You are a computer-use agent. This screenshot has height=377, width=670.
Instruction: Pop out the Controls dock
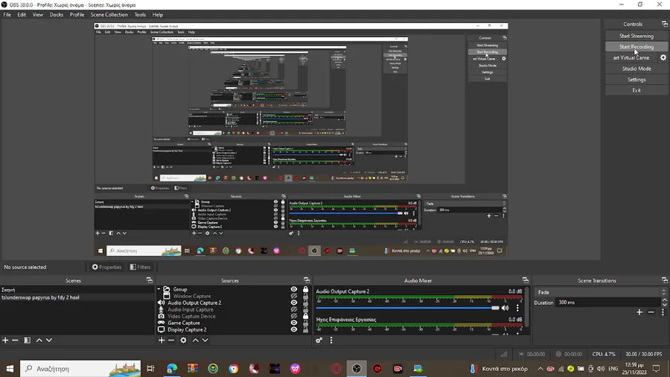click(x=665, y=24)
